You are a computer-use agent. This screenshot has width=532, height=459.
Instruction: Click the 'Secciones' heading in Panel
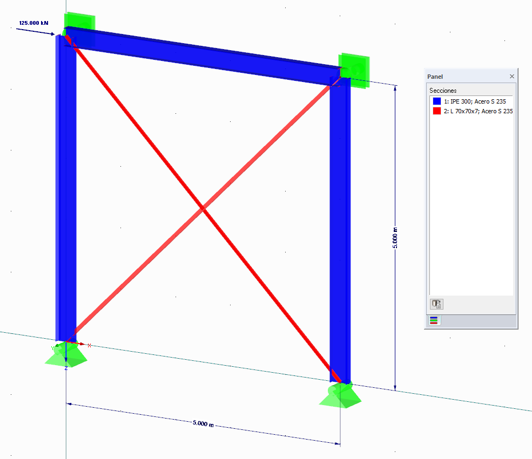(443, 91)
